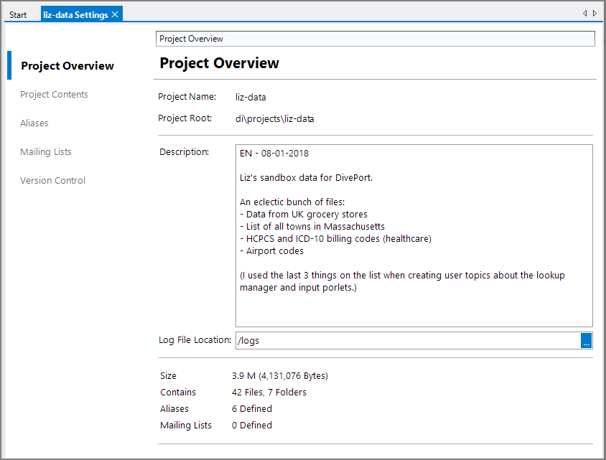Select Project Overview in the sidebar
The image size is (606, 460).
pos(67,65)
